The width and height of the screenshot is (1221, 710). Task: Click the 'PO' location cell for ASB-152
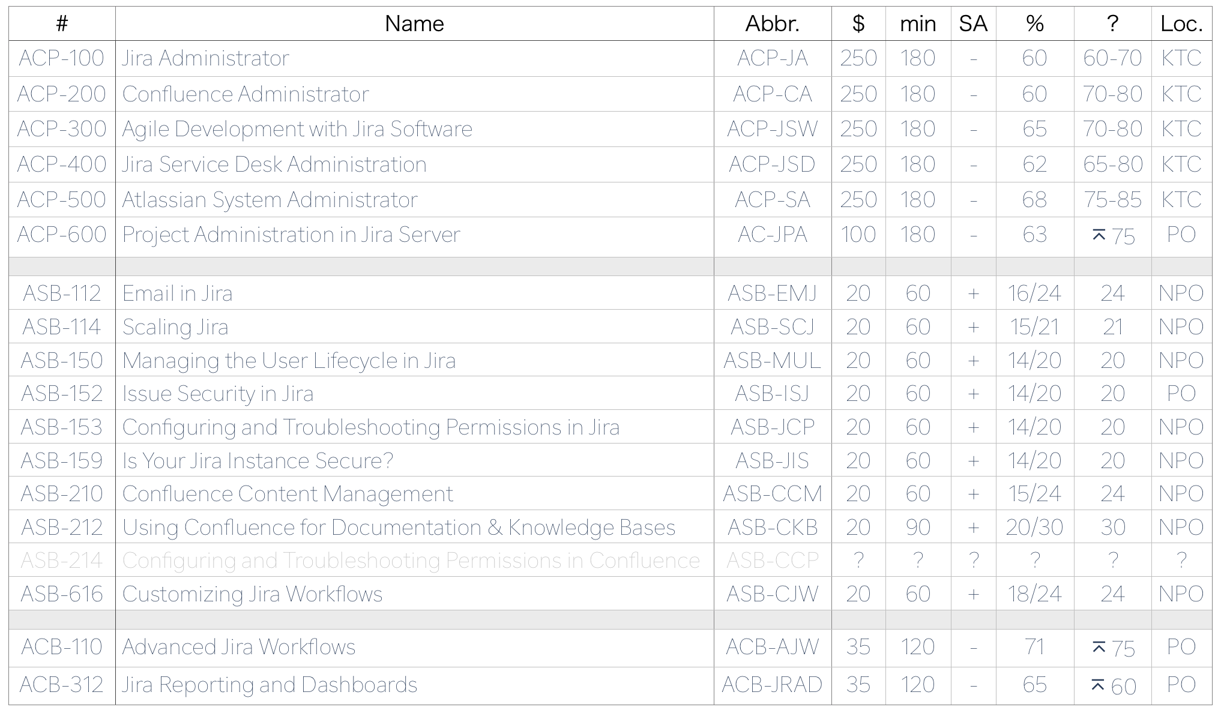click(1181, 393)
